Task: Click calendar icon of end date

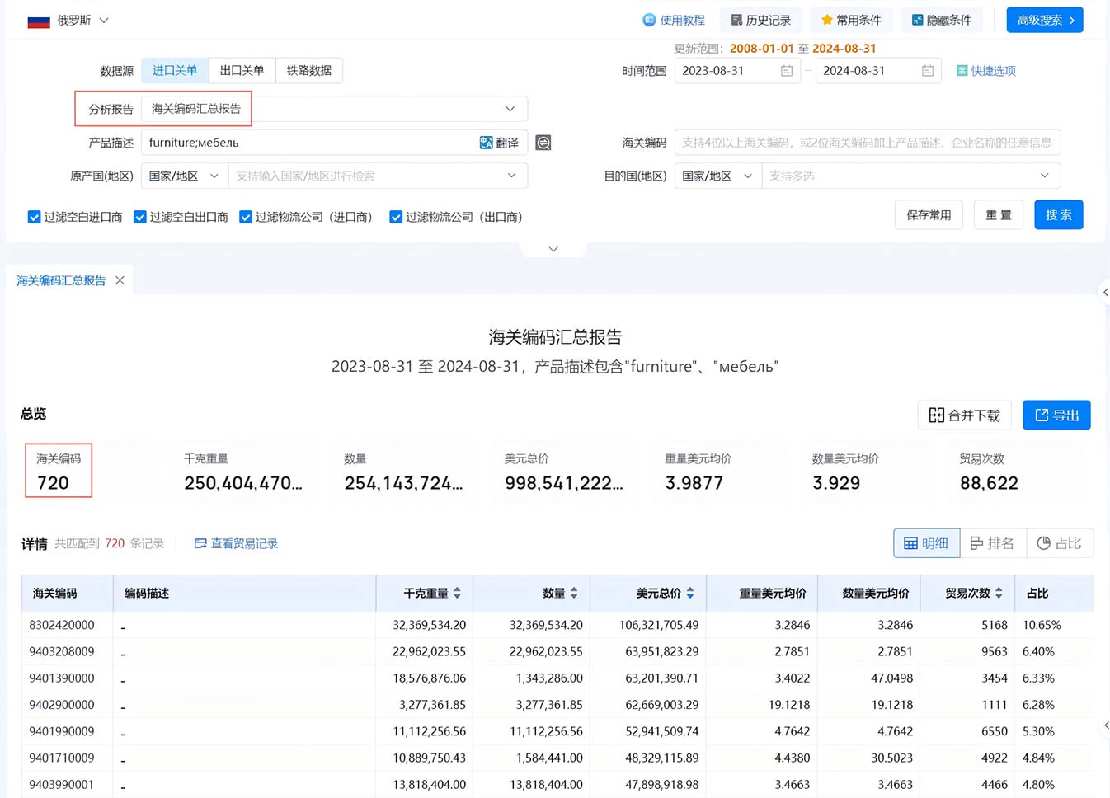Action: tap(928, 71)
